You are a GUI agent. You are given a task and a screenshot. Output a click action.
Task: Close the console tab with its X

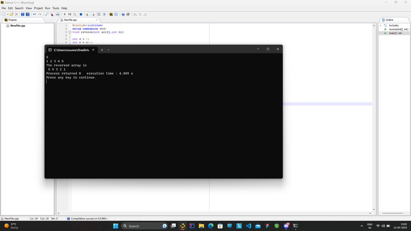click(x=93, y=50)
